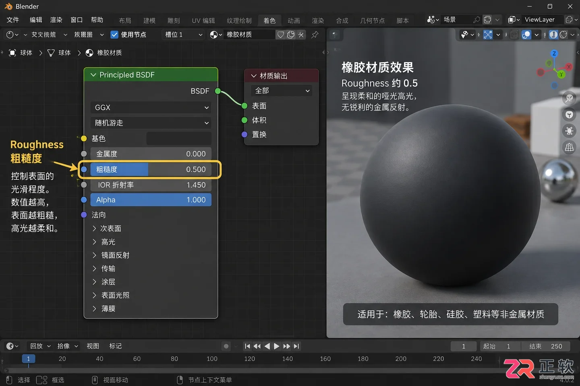Click the 粗糙度 slider
This screenshot has height=386, width=580.
coord(151,169)
